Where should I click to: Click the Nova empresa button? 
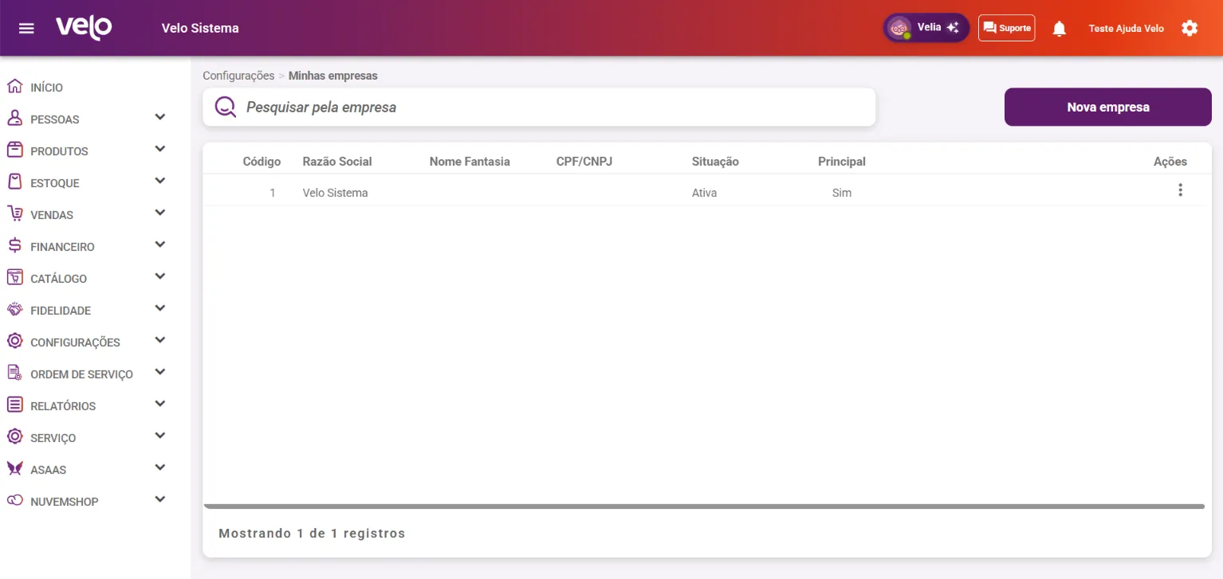pyautogui.click(x=1108, y=107)
